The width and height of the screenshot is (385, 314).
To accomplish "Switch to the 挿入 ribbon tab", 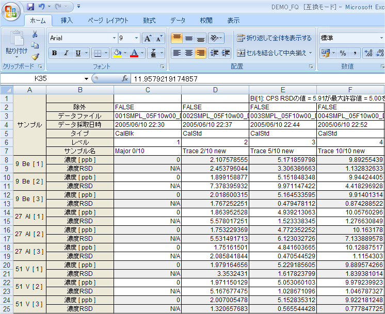I will pos(67,21).
